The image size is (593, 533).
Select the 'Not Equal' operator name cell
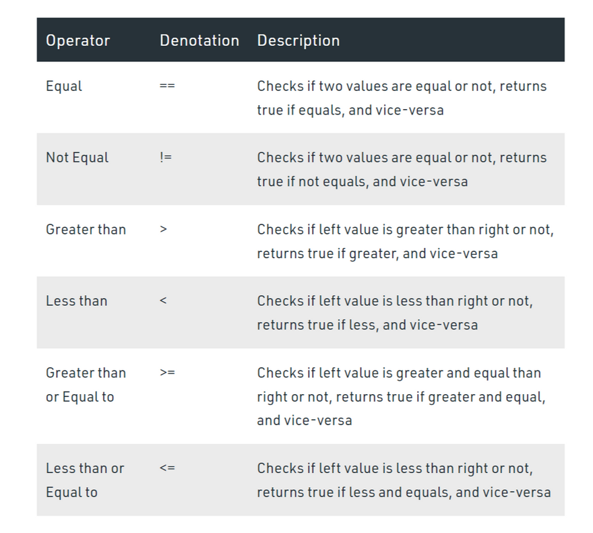(x=77, y=158)
